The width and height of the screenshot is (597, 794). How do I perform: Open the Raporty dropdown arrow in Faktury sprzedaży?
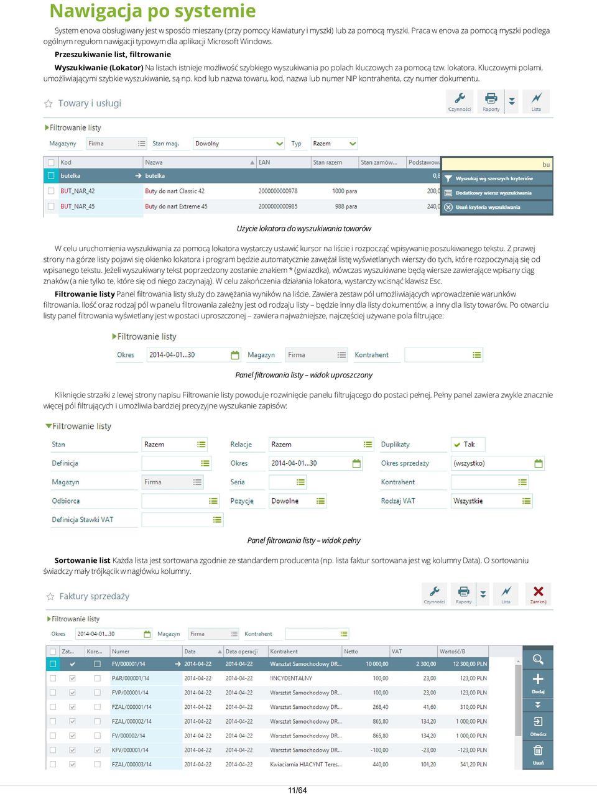coord(483,594)
